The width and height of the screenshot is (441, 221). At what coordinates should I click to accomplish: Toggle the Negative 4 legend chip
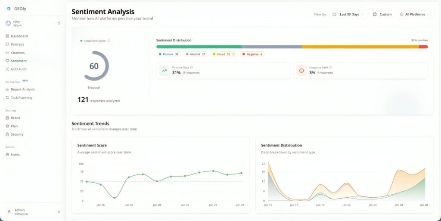[x=252, y=54]
